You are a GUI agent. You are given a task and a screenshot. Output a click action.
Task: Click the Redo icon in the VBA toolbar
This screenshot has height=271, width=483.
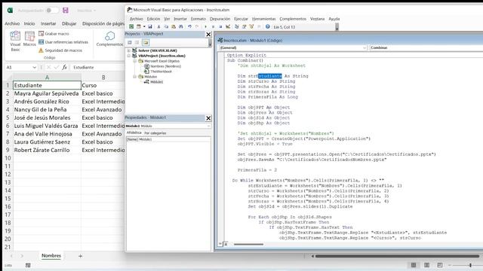[197, 27]
